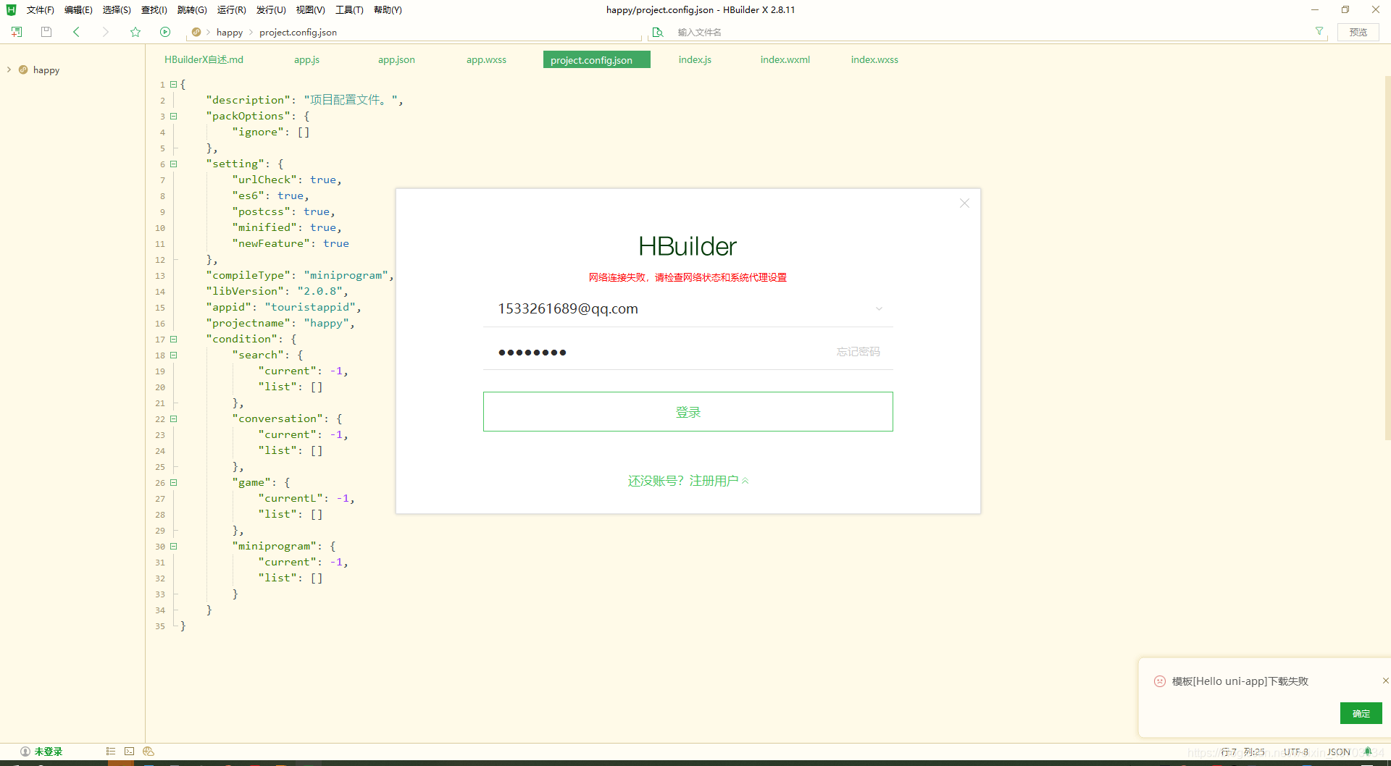Viewport: 1391px width, 766px height.
Task: Click the outline list icon in status bar
Action: 111,752
